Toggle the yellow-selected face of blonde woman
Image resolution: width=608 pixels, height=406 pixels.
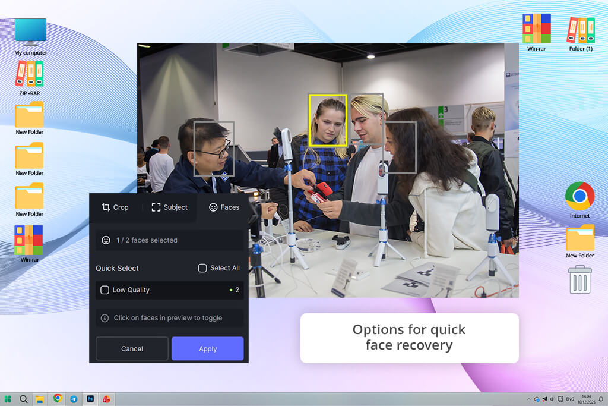tap(328, 120)
